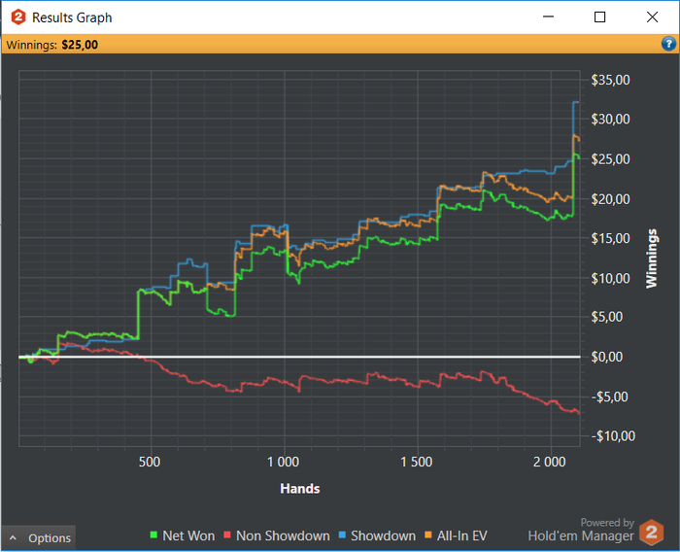Close the Results Graph window
This screenshot has height=552, width=680.
[652, 17]
